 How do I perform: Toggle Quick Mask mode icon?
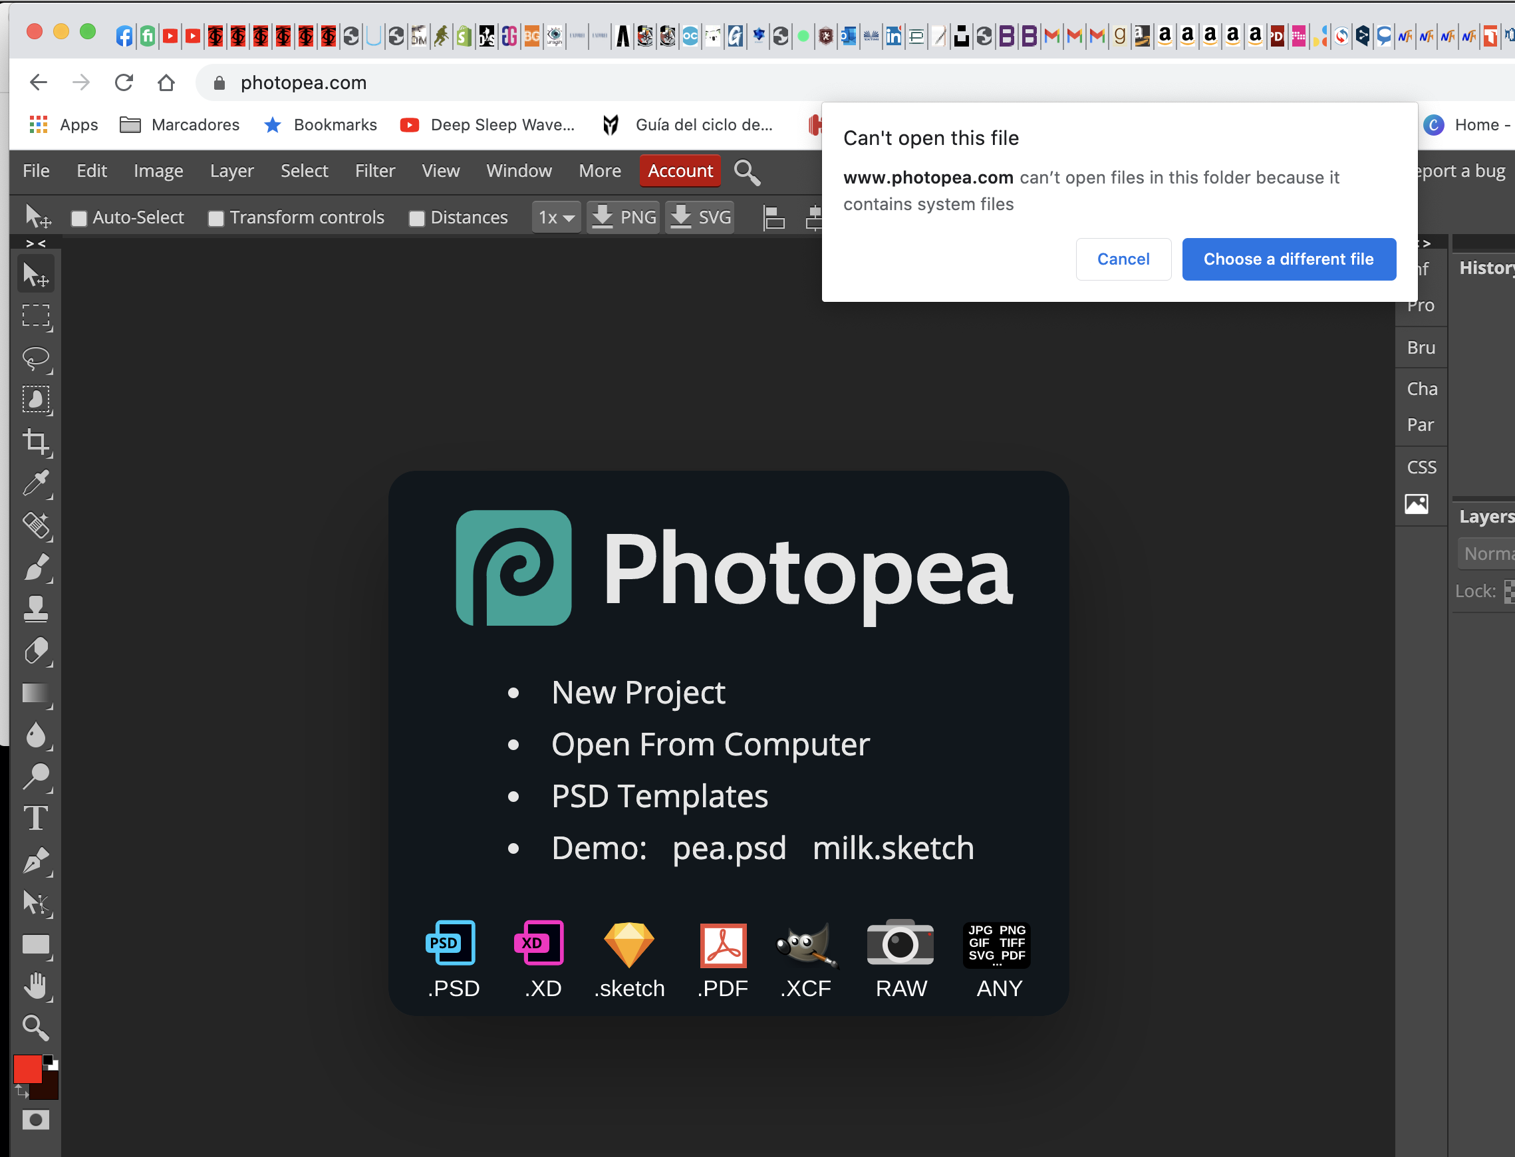tap(36, 1120)
